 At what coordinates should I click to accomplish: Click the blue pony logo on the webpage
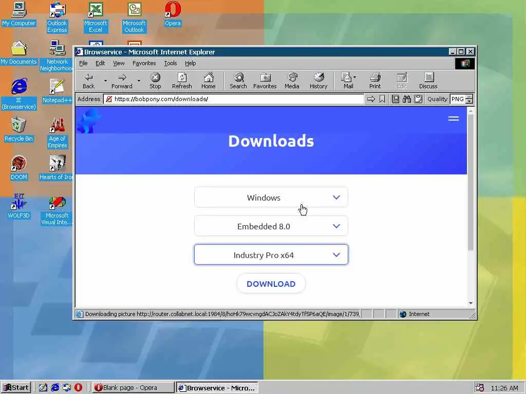[88, 120]
